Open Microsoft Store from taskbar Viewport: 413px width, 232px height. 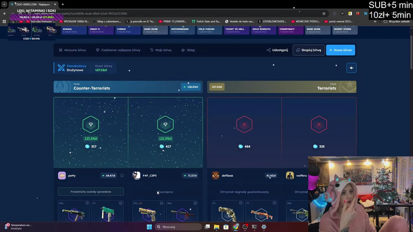point(226,227)
